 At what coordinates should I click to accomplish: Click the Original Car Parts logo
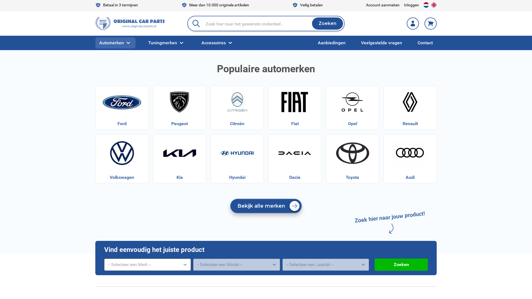pyautogui.click(x=130, y=24)
